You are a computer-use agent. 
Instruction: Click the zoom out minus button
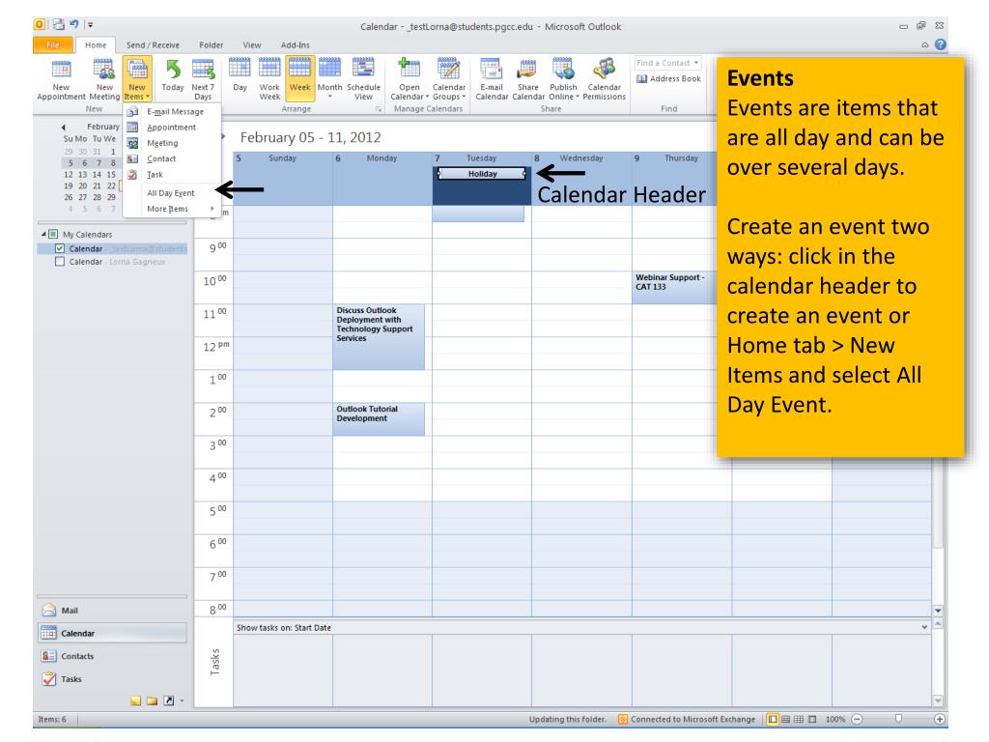857,719
